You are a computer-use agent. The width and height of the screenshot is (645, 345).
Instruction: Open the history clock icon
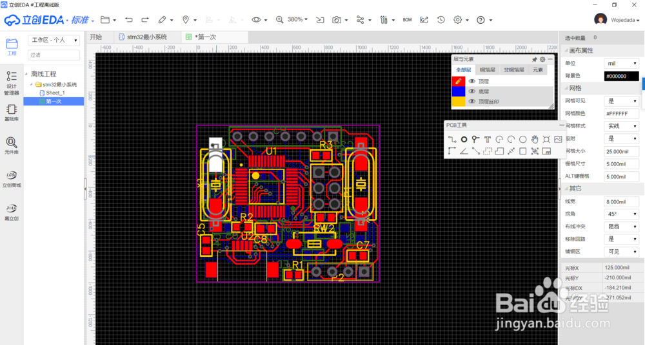[x=441, y=20]
